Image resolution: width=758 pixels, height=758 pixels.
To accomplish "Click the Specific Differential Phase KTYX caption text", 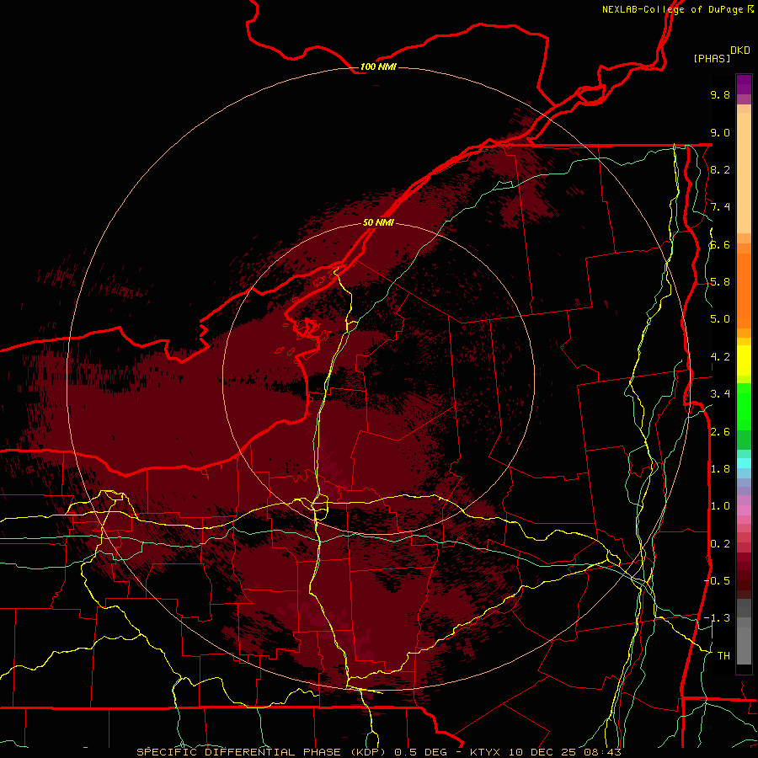I will (x=378, y=752).
